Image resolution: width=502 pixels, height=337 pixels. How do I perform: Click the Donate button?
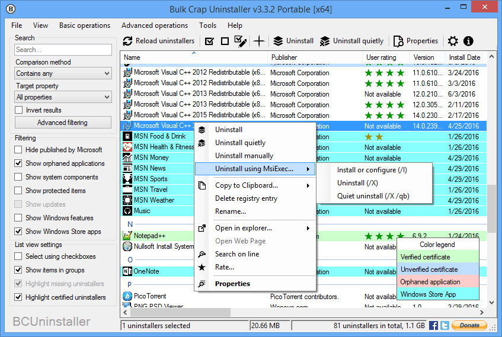pos(469,325)
